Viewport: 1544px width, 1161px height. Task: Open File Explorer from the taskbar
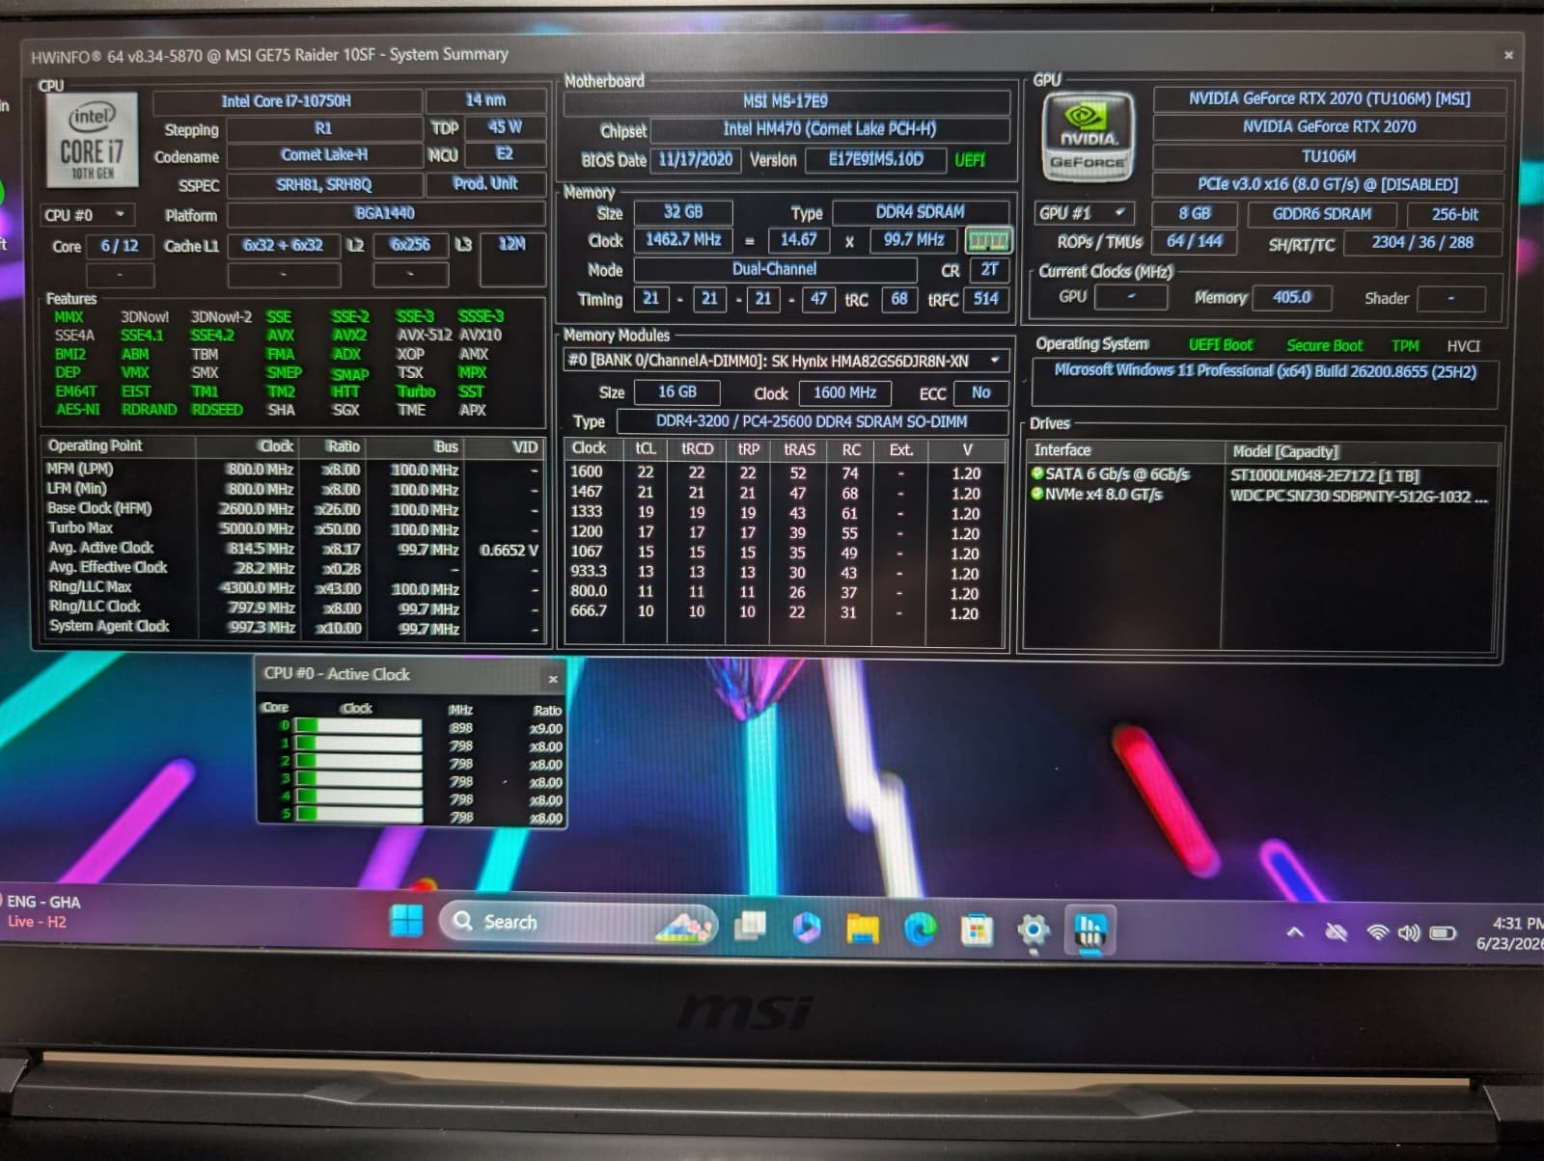tap(863, 929)
